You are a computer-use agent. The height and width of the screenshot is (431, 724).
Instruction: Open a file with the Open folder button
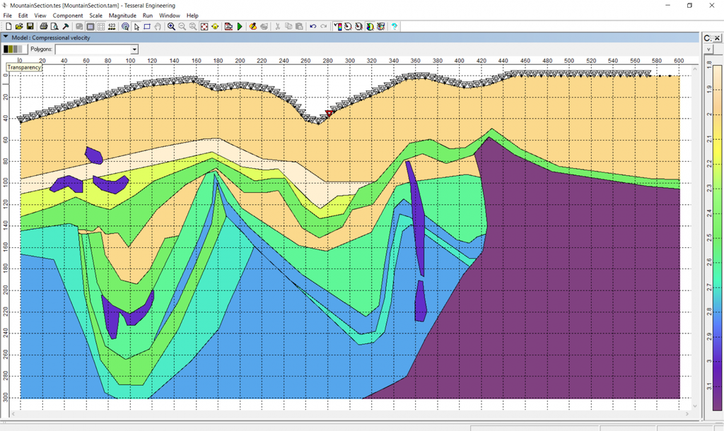tap(20, 26)
